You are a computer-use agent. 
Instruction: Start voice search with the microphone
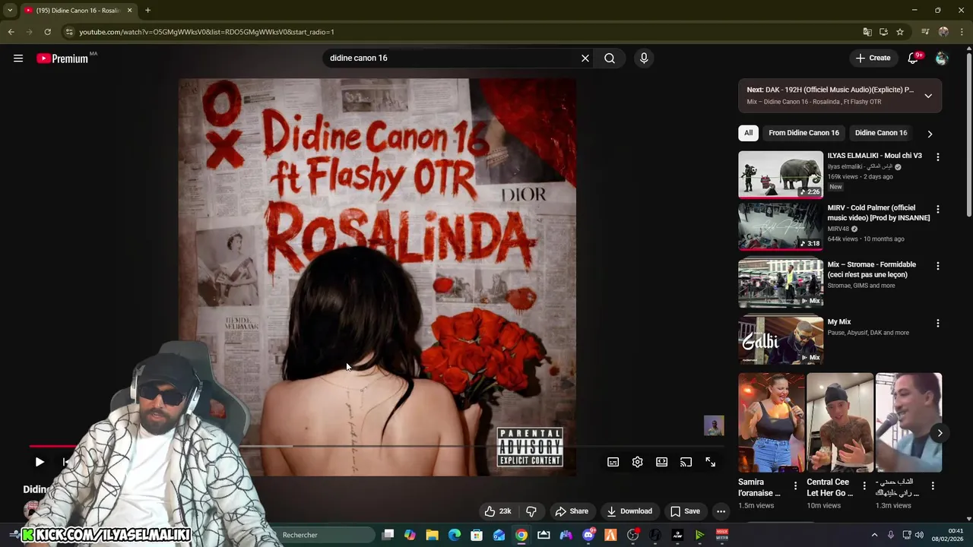pos(644,58)
